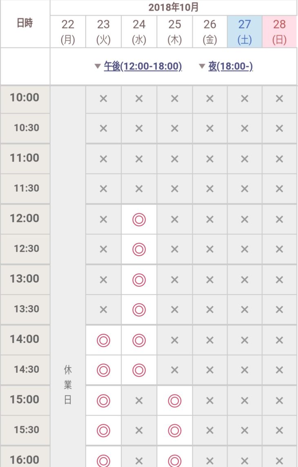
Task: Select the 15:00 slot on Thursday 25
Action: (175, 401)
